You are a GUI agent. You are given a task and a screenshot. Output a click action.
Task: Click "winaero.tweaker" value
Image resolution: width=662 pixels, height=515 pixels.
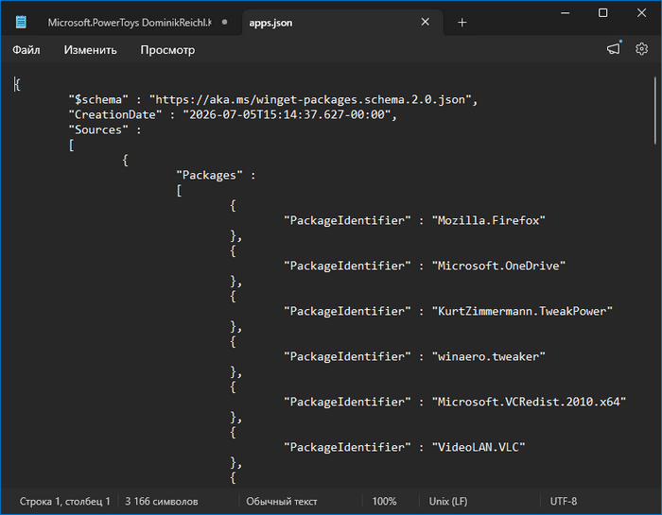[489, 357]
